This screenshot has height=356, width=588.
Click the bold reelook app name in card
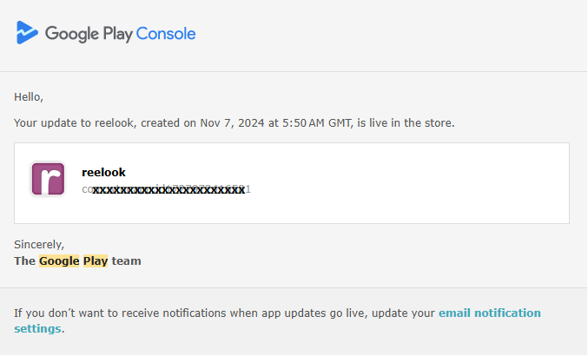(103, 173)
